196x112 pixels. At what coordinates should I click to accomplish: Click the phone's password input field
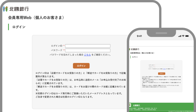coord(164,67)
